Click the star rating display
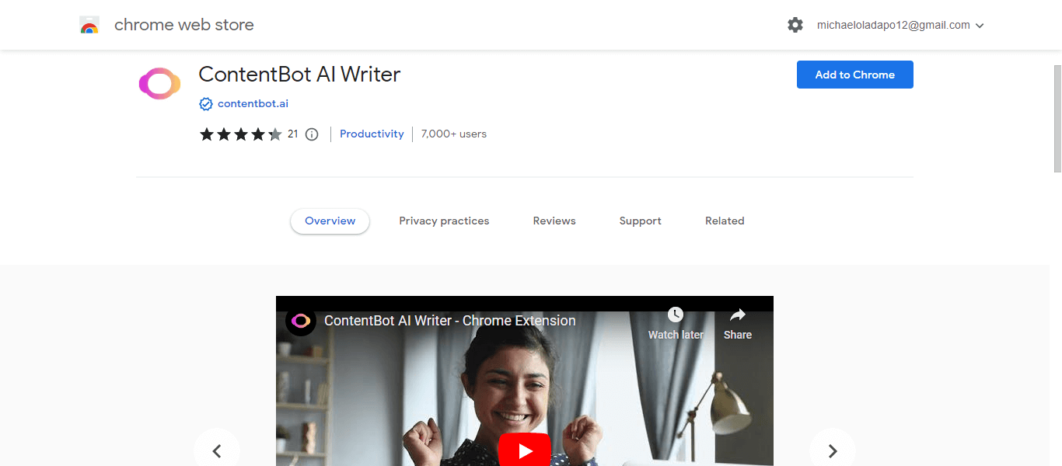The height and width of the screenshot is (466, 1062). coord(241,134)
